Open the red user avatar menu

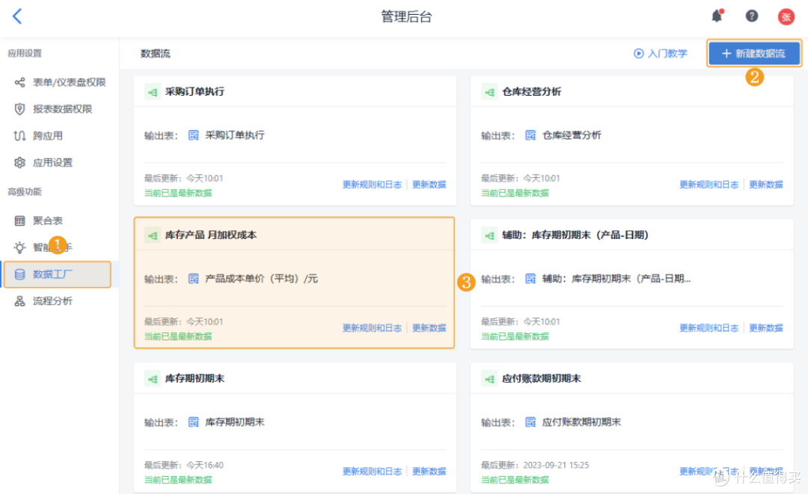[786, 16]
